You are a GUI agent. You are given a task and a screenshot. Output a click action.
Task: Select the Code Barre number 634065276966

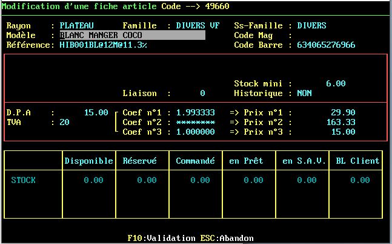(326, 45)
